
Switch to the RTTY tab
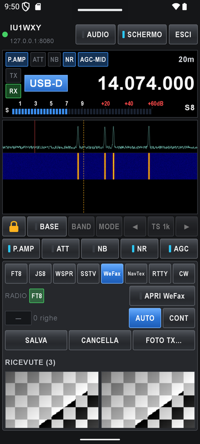tap(160, 274)
